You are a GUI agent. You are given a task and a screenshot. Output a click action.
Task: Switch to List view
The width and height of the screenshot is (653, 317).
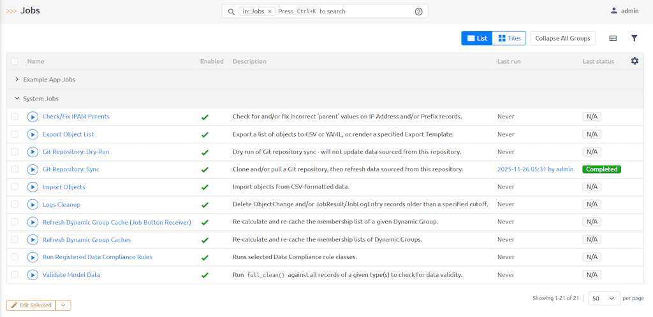(x=476, y=38)
